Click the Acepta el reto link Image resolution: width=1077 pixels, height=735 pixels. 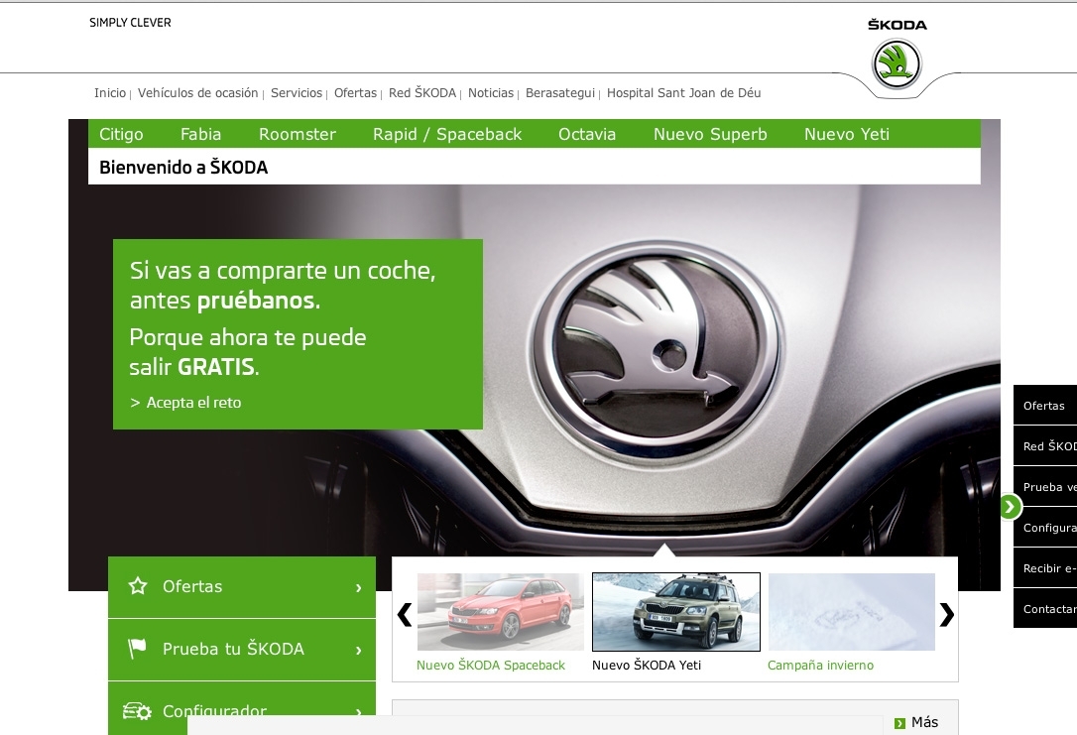185,403
